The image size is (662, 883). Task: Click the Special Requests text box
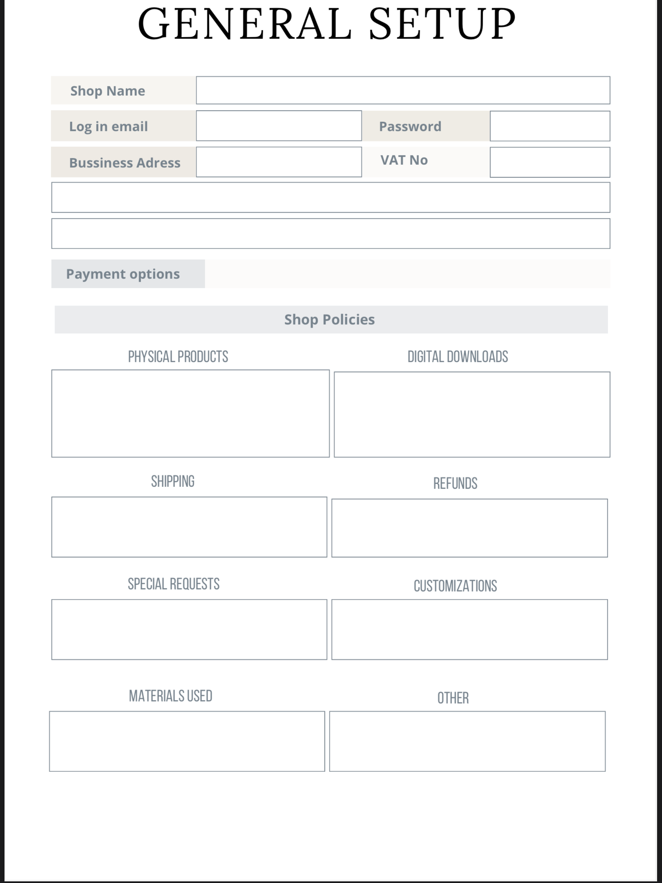[x=189, y=629]
